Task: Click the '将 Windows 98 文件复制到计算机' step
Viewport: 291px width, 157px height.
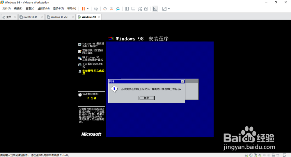Action: (x=93, y=58)
